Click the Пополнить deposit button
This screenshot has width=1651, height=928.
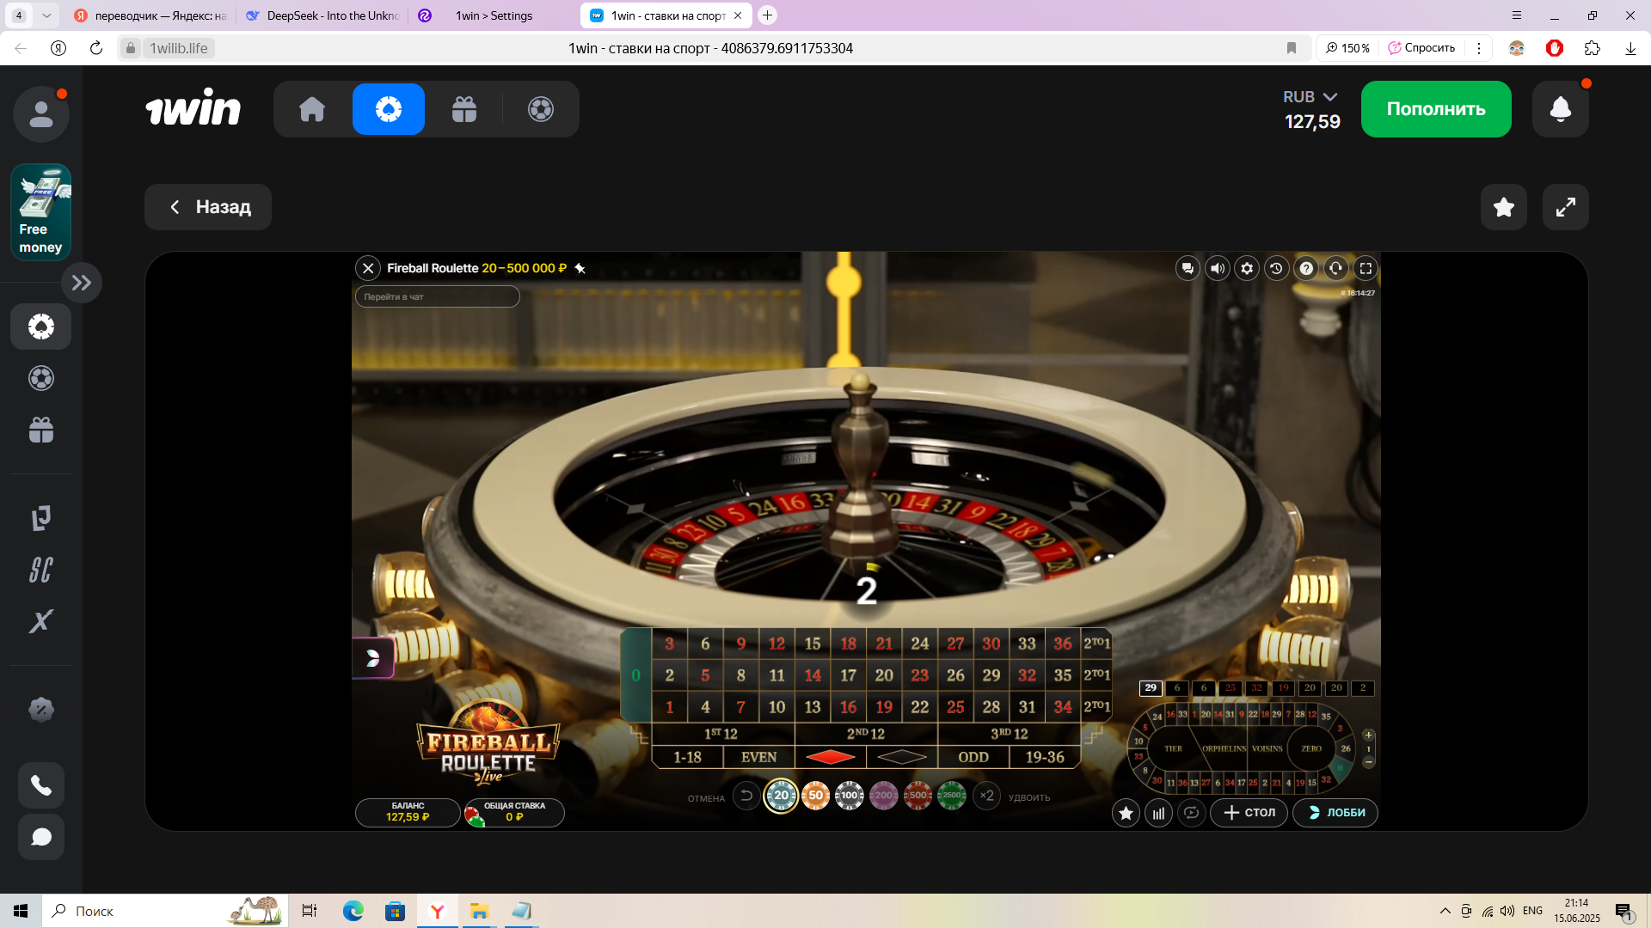tap(1435, 109)
